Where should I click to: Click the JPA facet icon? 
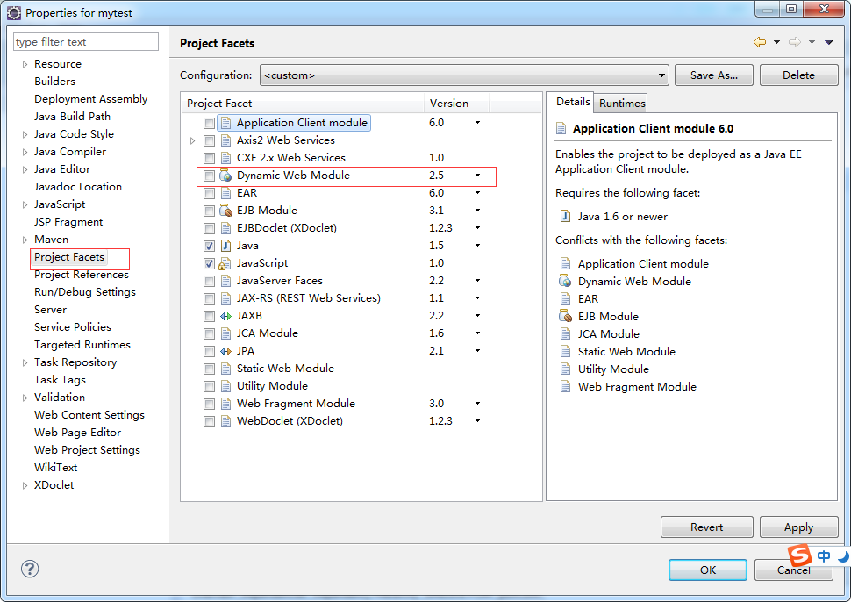click(225, 351)
